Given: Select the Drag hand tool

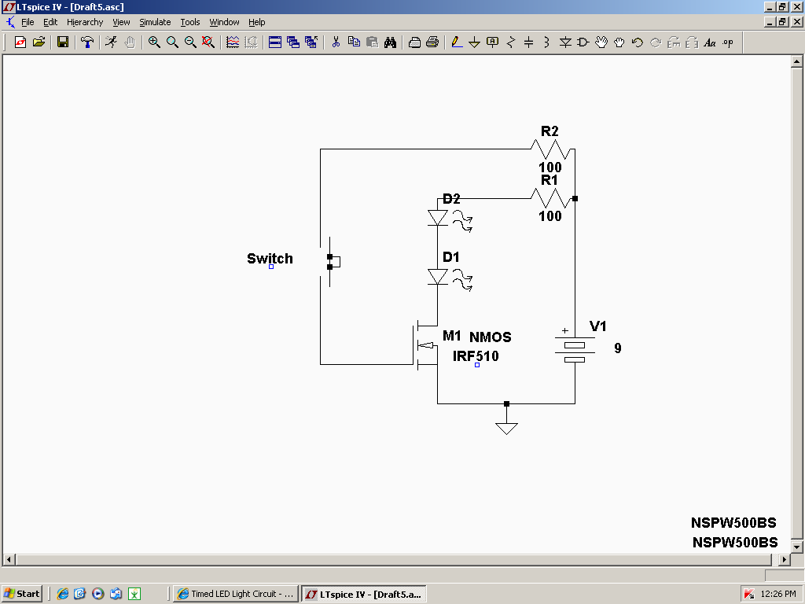Looking at the screenshot, I should click(x=619, y=42).
